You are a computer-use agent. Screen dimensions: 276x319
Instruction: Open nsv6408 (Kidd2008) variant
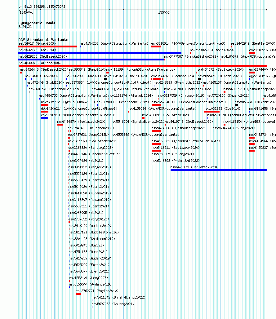click(42, 76)
